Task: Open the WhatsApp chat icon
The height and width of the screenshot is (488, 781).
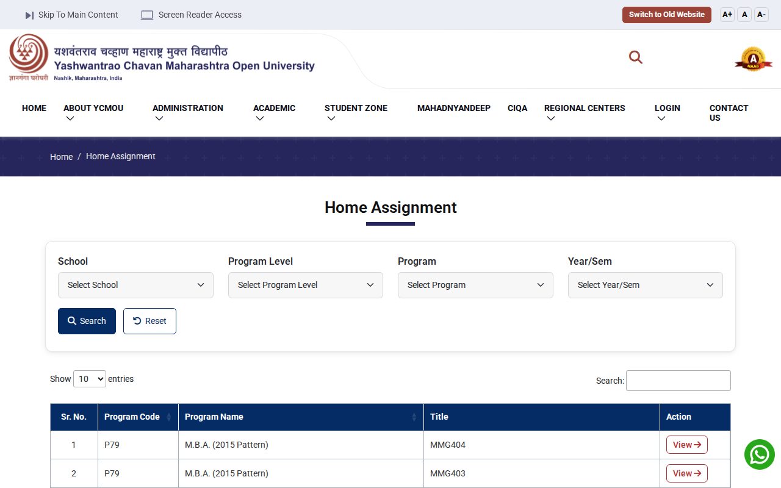Action: (760, 454)
